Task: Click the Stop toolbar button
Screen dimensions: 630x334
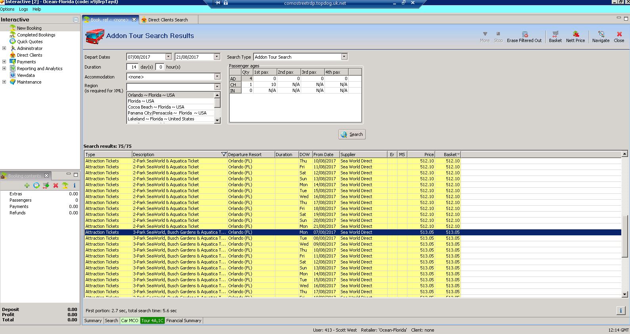Action: click(x=498, y=36)
